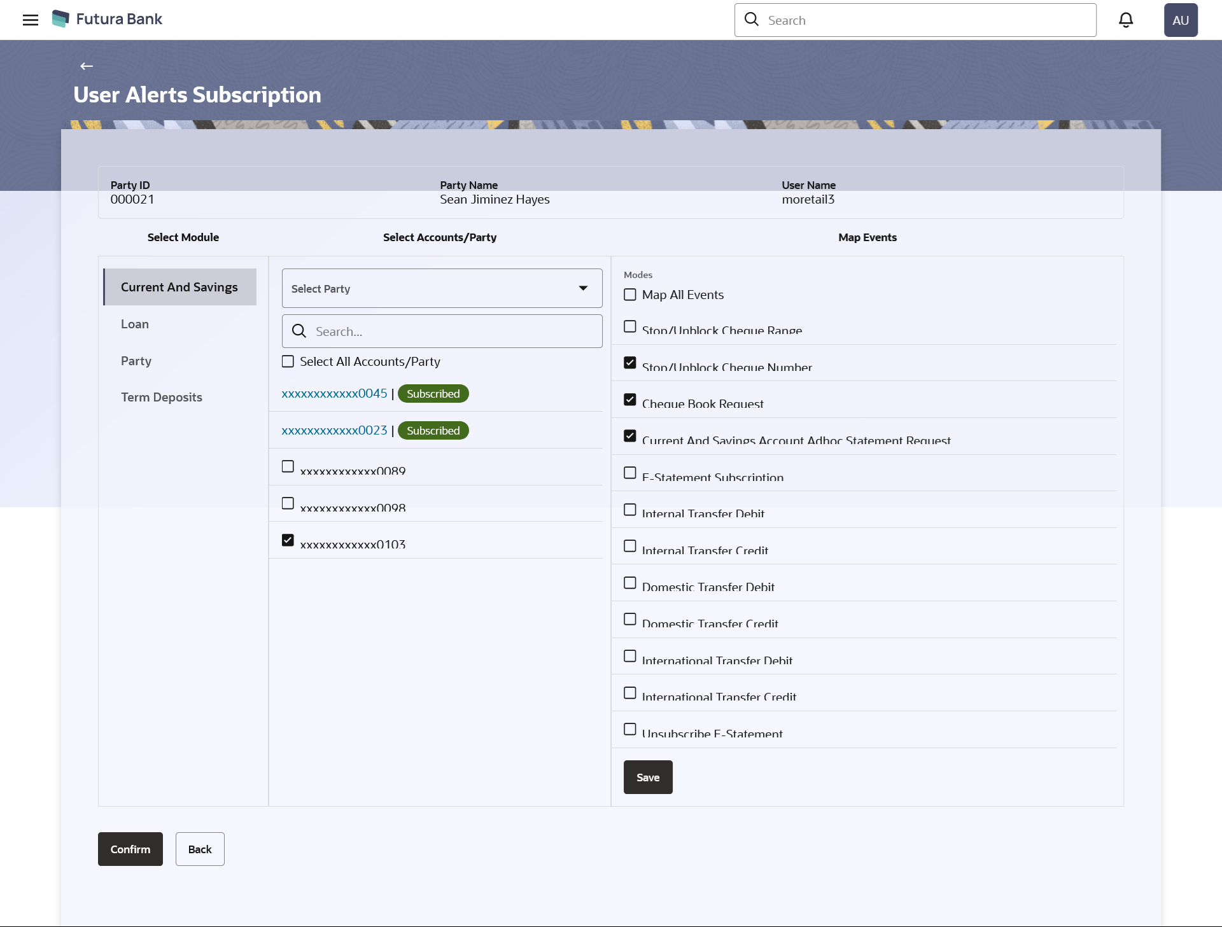
Task: Open the hamburger navigation menu
Action: (x=30, y=20)
